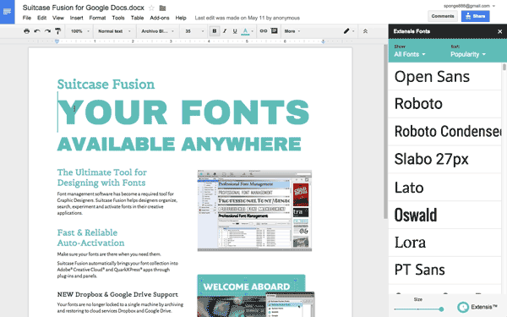This screenshot has width=507, height=317.
Task: Click the blue Share button
Action: coord(475,16)
